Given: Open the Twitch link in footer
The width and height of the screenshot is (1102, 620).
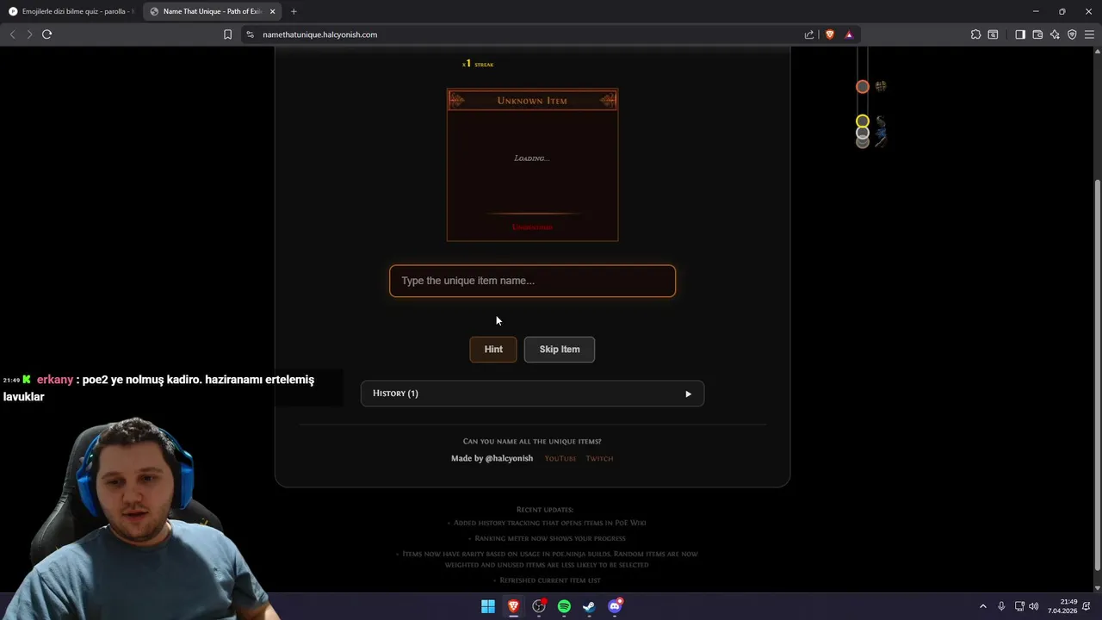Looking at the screenshot, I should pyautogui.click(x=600, y=459).
